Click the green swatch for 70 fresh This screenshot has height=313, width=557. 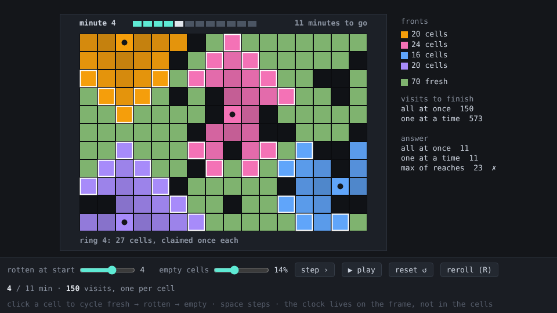click(404, 82)
